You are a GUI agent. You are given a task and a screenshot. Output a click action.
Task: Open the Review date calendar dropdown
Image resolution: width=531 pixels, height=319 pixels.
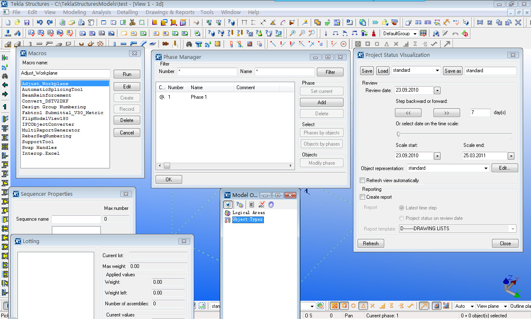437,90
